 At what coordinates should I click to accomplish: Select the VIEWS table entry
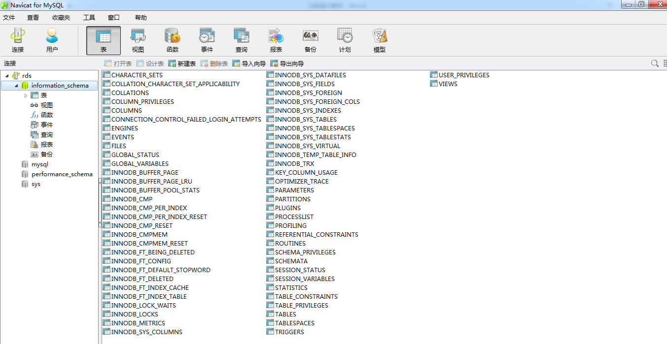click(x=444, y=84)
